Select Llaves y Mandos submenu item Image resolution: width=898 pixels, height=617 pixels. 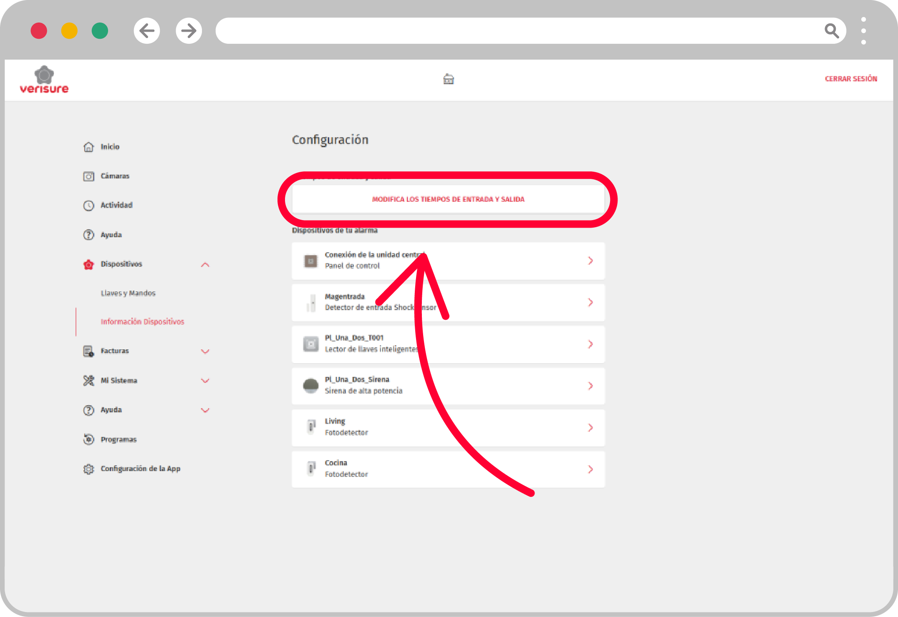tap(128, 293)
